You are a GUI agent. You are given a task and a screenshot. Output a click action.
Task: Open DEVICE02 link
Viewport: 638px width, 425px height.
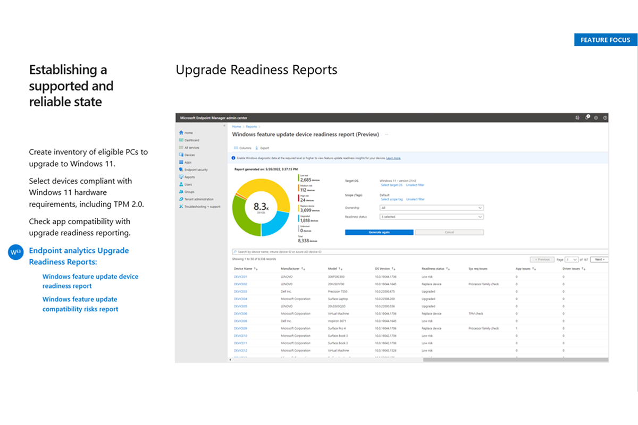[x=240, y=284]
